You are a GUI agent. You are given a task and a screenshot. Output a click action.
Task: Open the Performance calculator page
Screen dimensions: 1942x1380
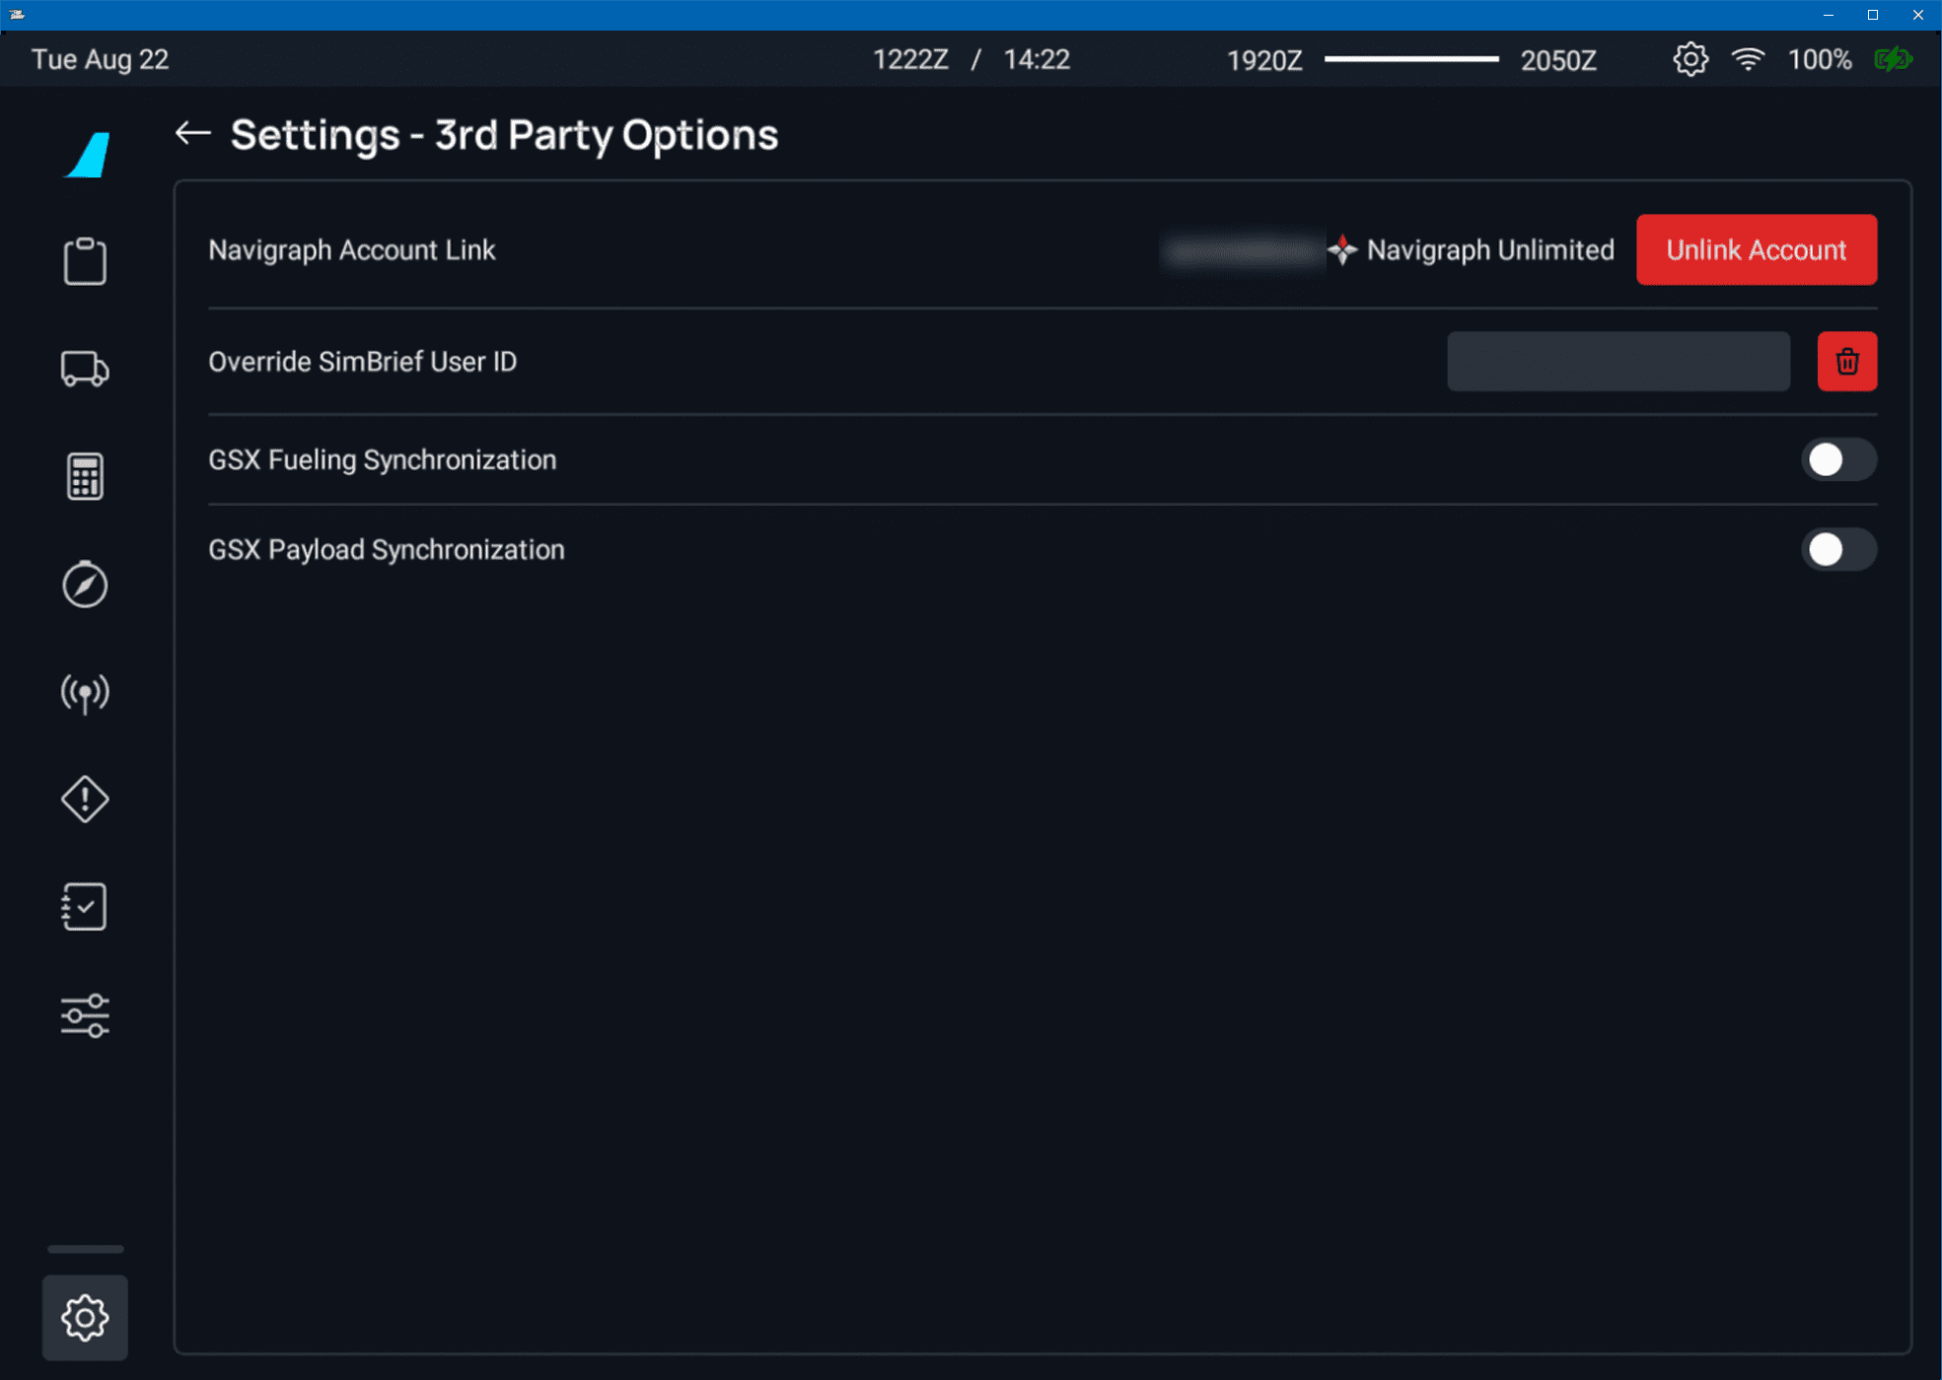click(85, 477)
